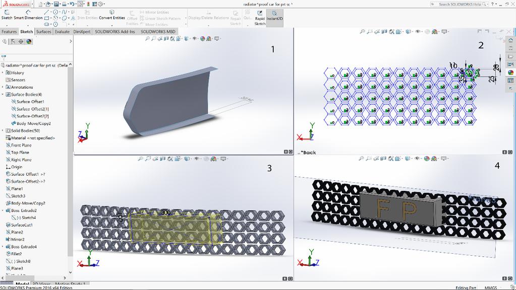This screenshot has width=516, height=290.
Task: Click the Print icon in the quick access bar
Action: 64,4
